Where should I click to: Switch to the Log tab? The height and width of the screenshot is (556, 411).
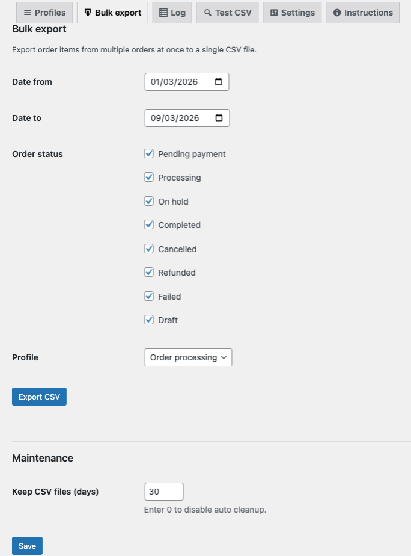(x=172, y=13)
